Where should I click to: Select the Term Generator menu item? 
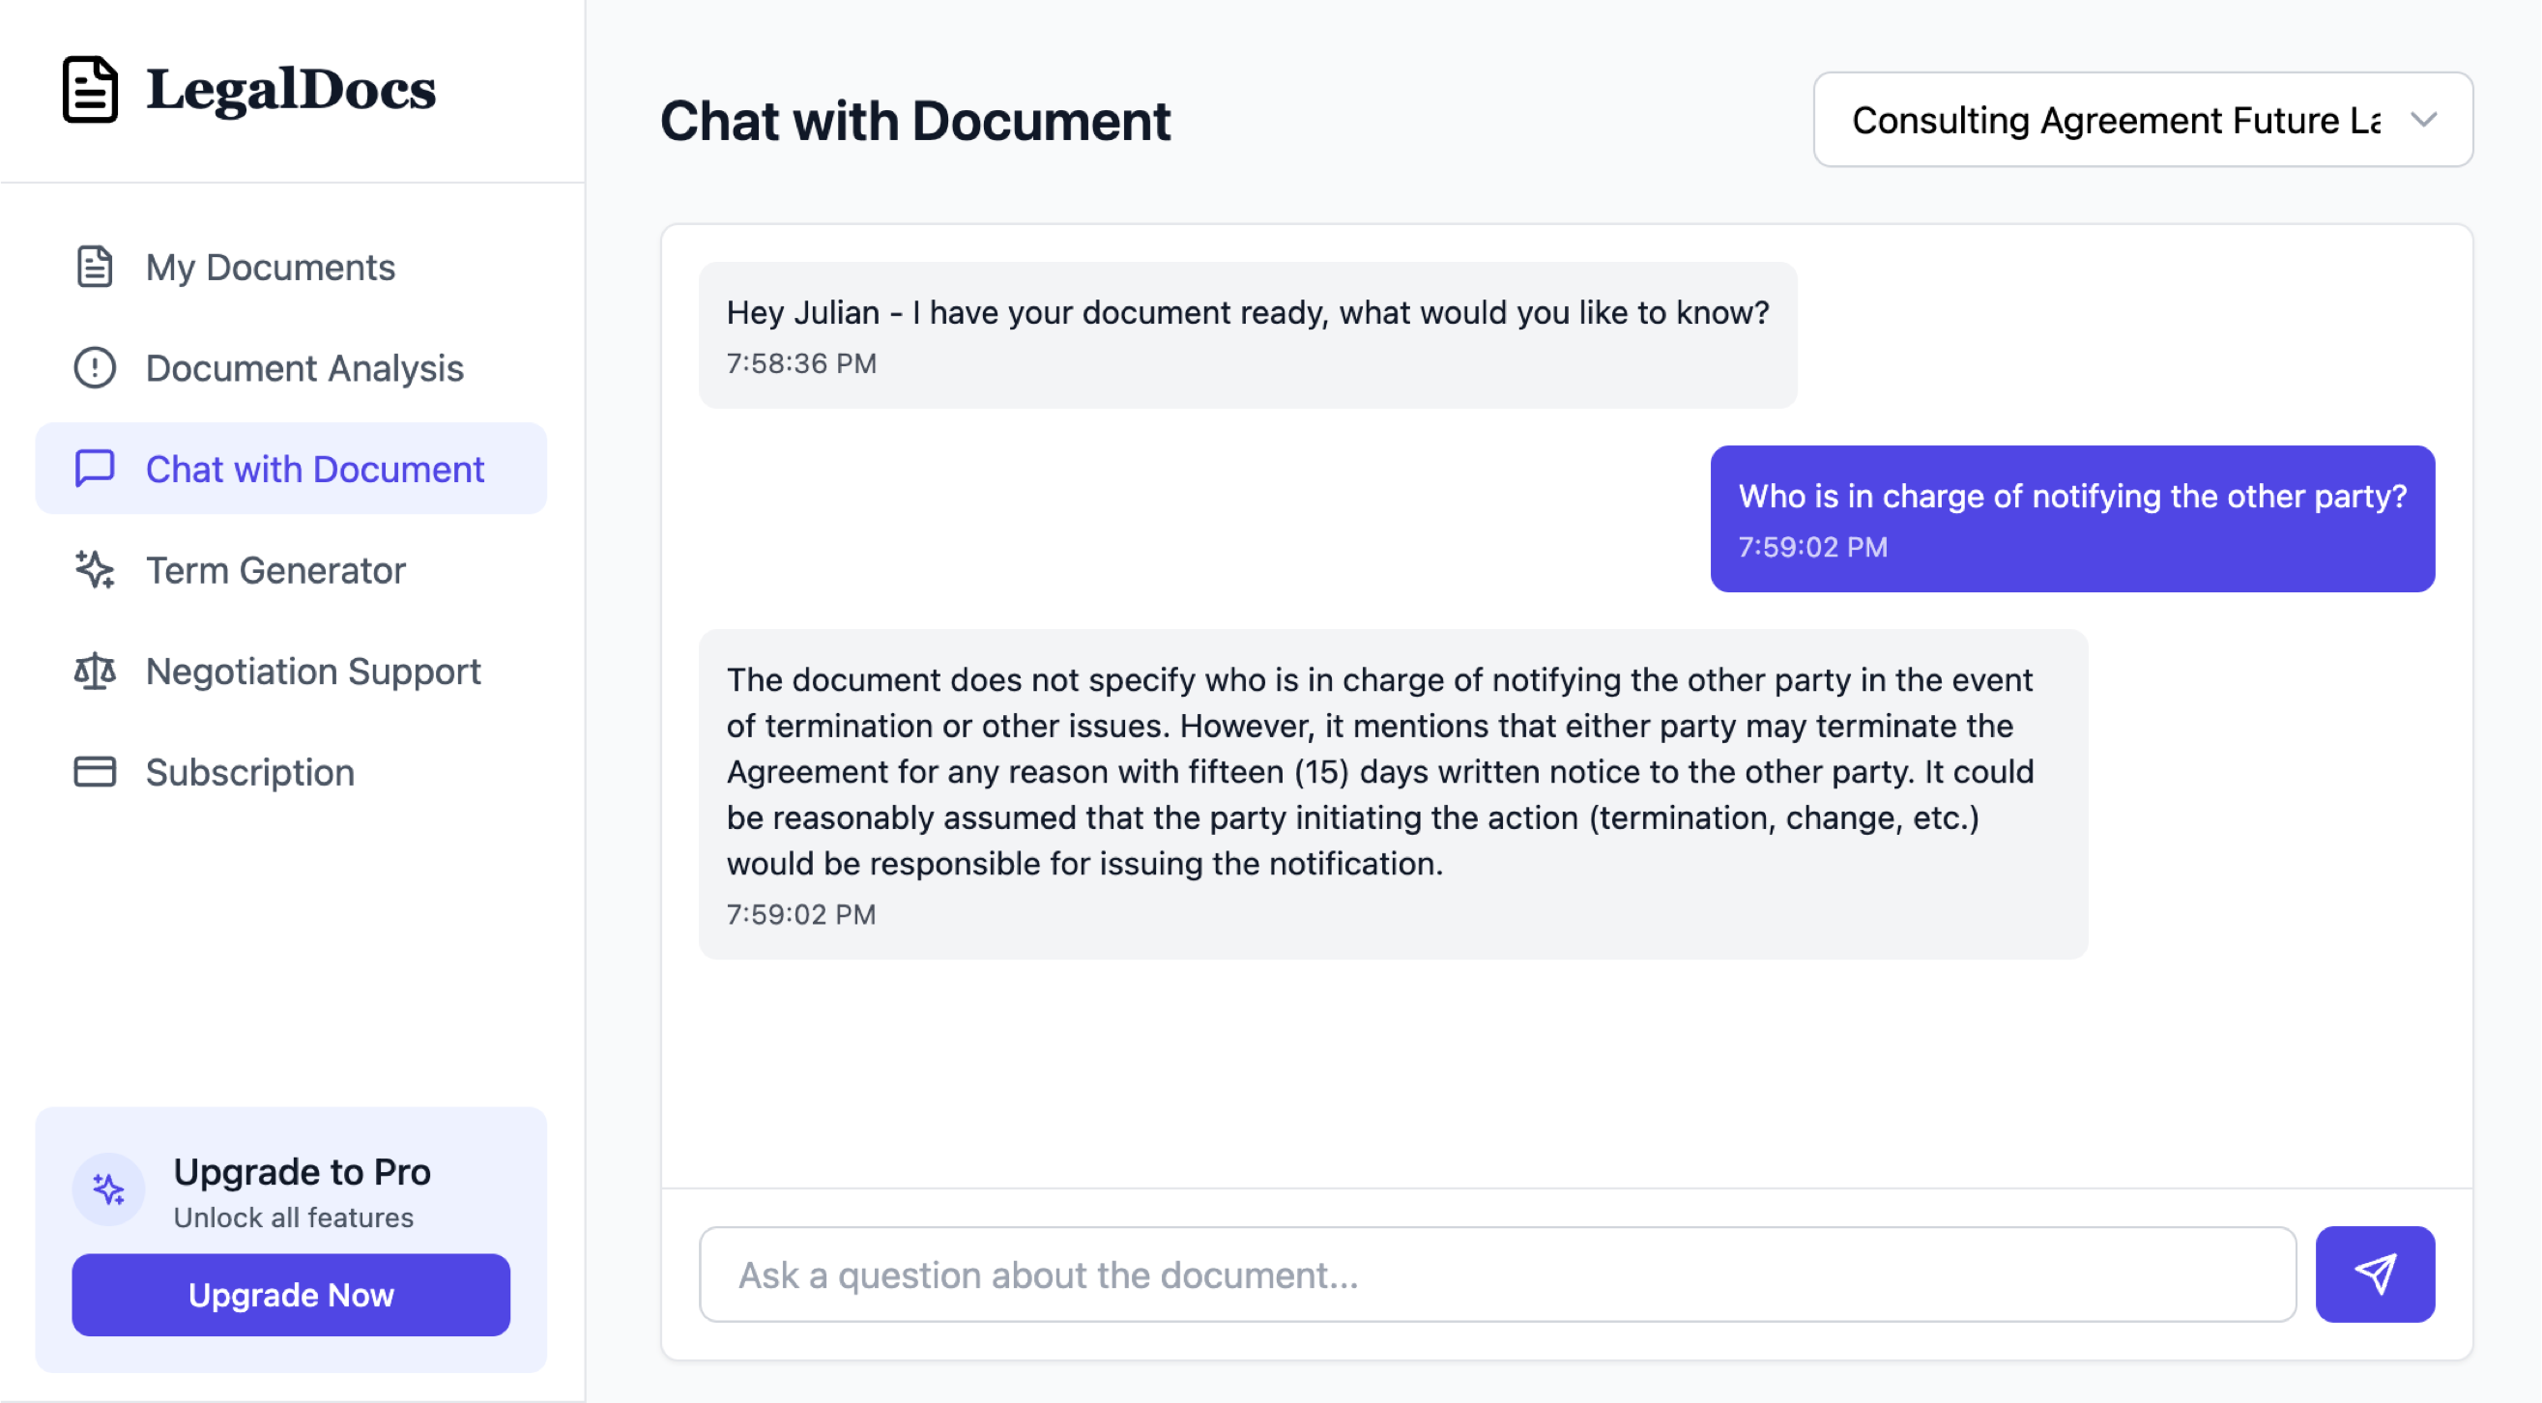pos(275,570)
